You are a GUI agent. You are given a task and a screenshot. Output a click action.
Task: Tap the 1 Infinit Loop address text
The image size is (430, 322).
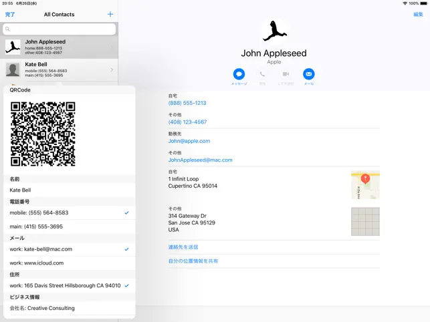(x=193, y=182)
